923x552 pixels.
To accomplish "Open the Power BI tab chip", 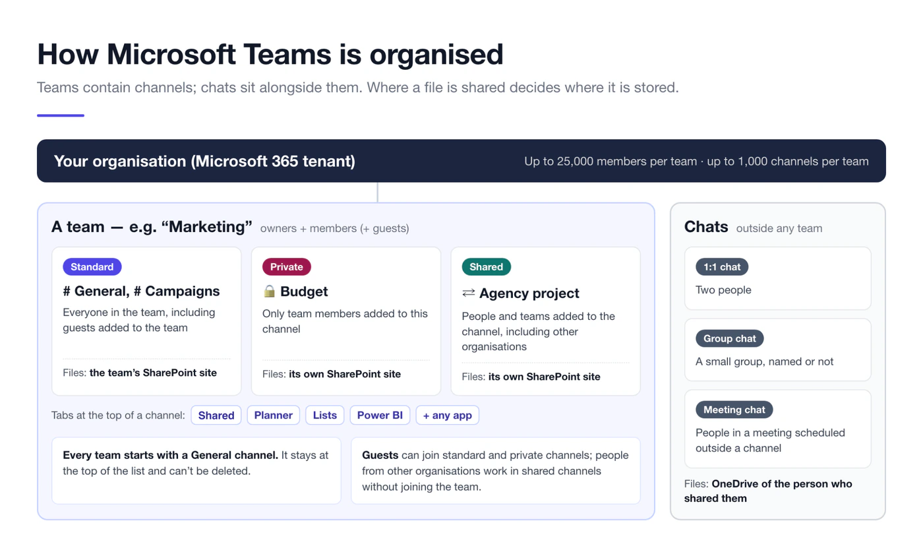I will pos(380,415).
